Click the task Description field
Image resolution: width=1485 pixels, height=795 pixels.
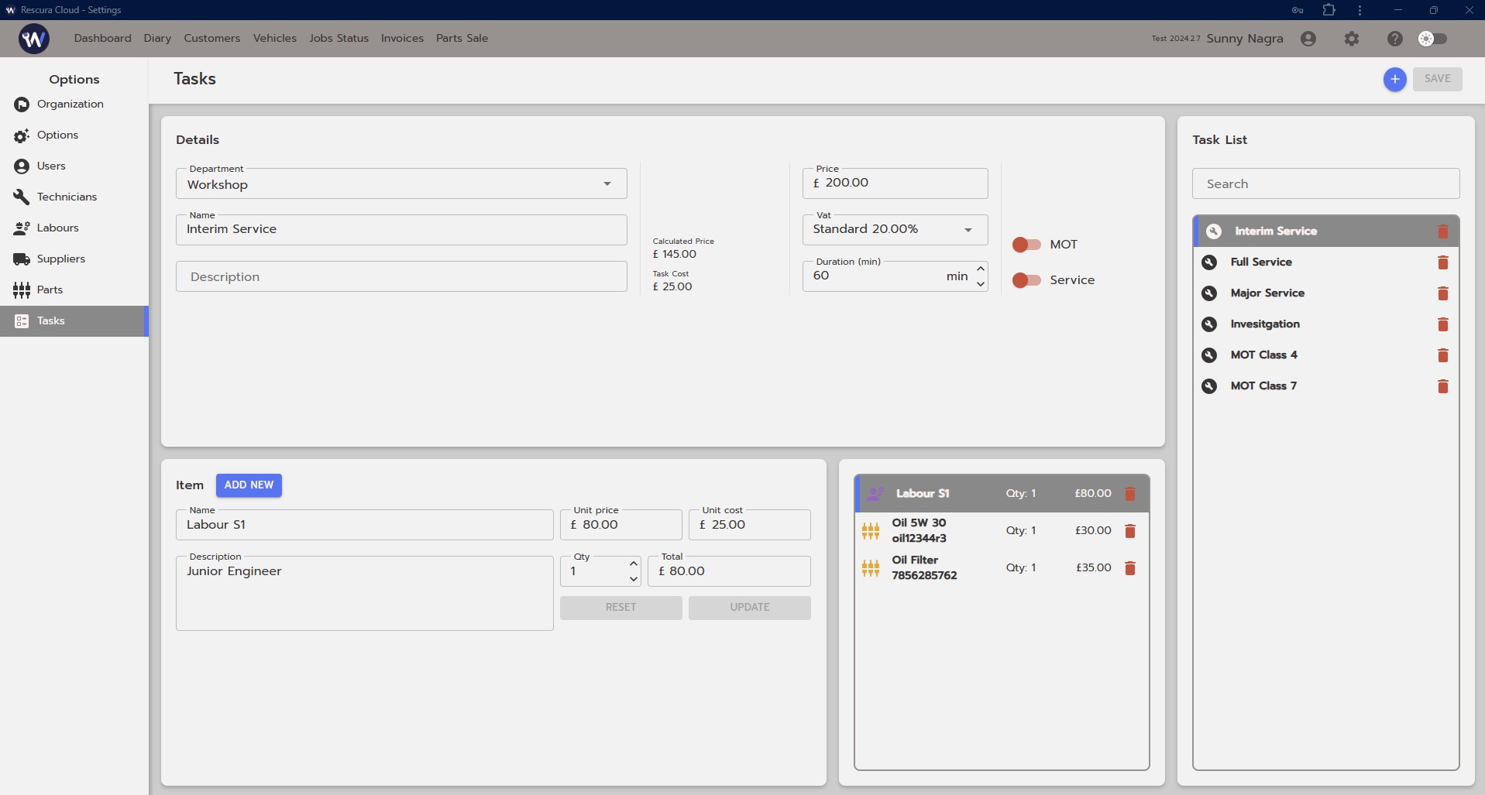[401, 276]
